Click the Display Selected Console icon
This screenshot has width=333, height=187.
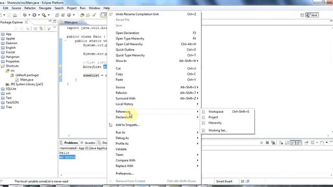click(x=312, y=142)
